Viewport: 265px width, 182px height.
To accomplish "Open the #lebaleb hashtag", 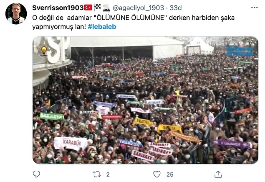I will click(102, 27).
